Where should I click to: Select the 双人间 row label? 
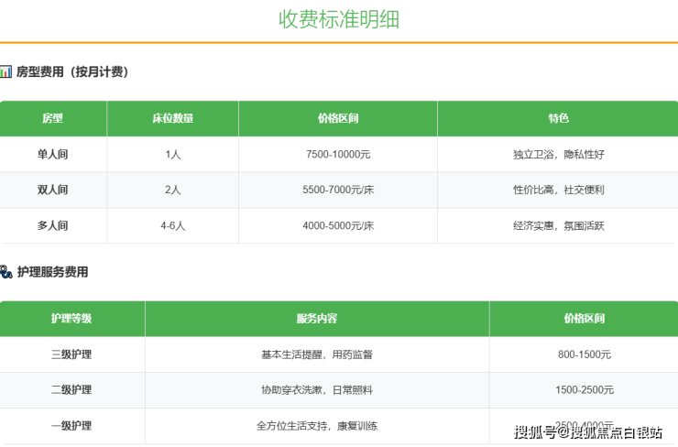53,190
